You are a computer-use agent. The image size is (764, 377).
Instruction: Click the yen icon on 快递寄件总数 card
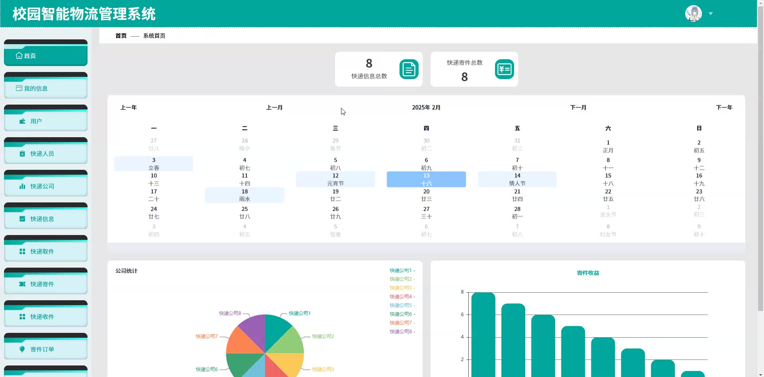505,69
